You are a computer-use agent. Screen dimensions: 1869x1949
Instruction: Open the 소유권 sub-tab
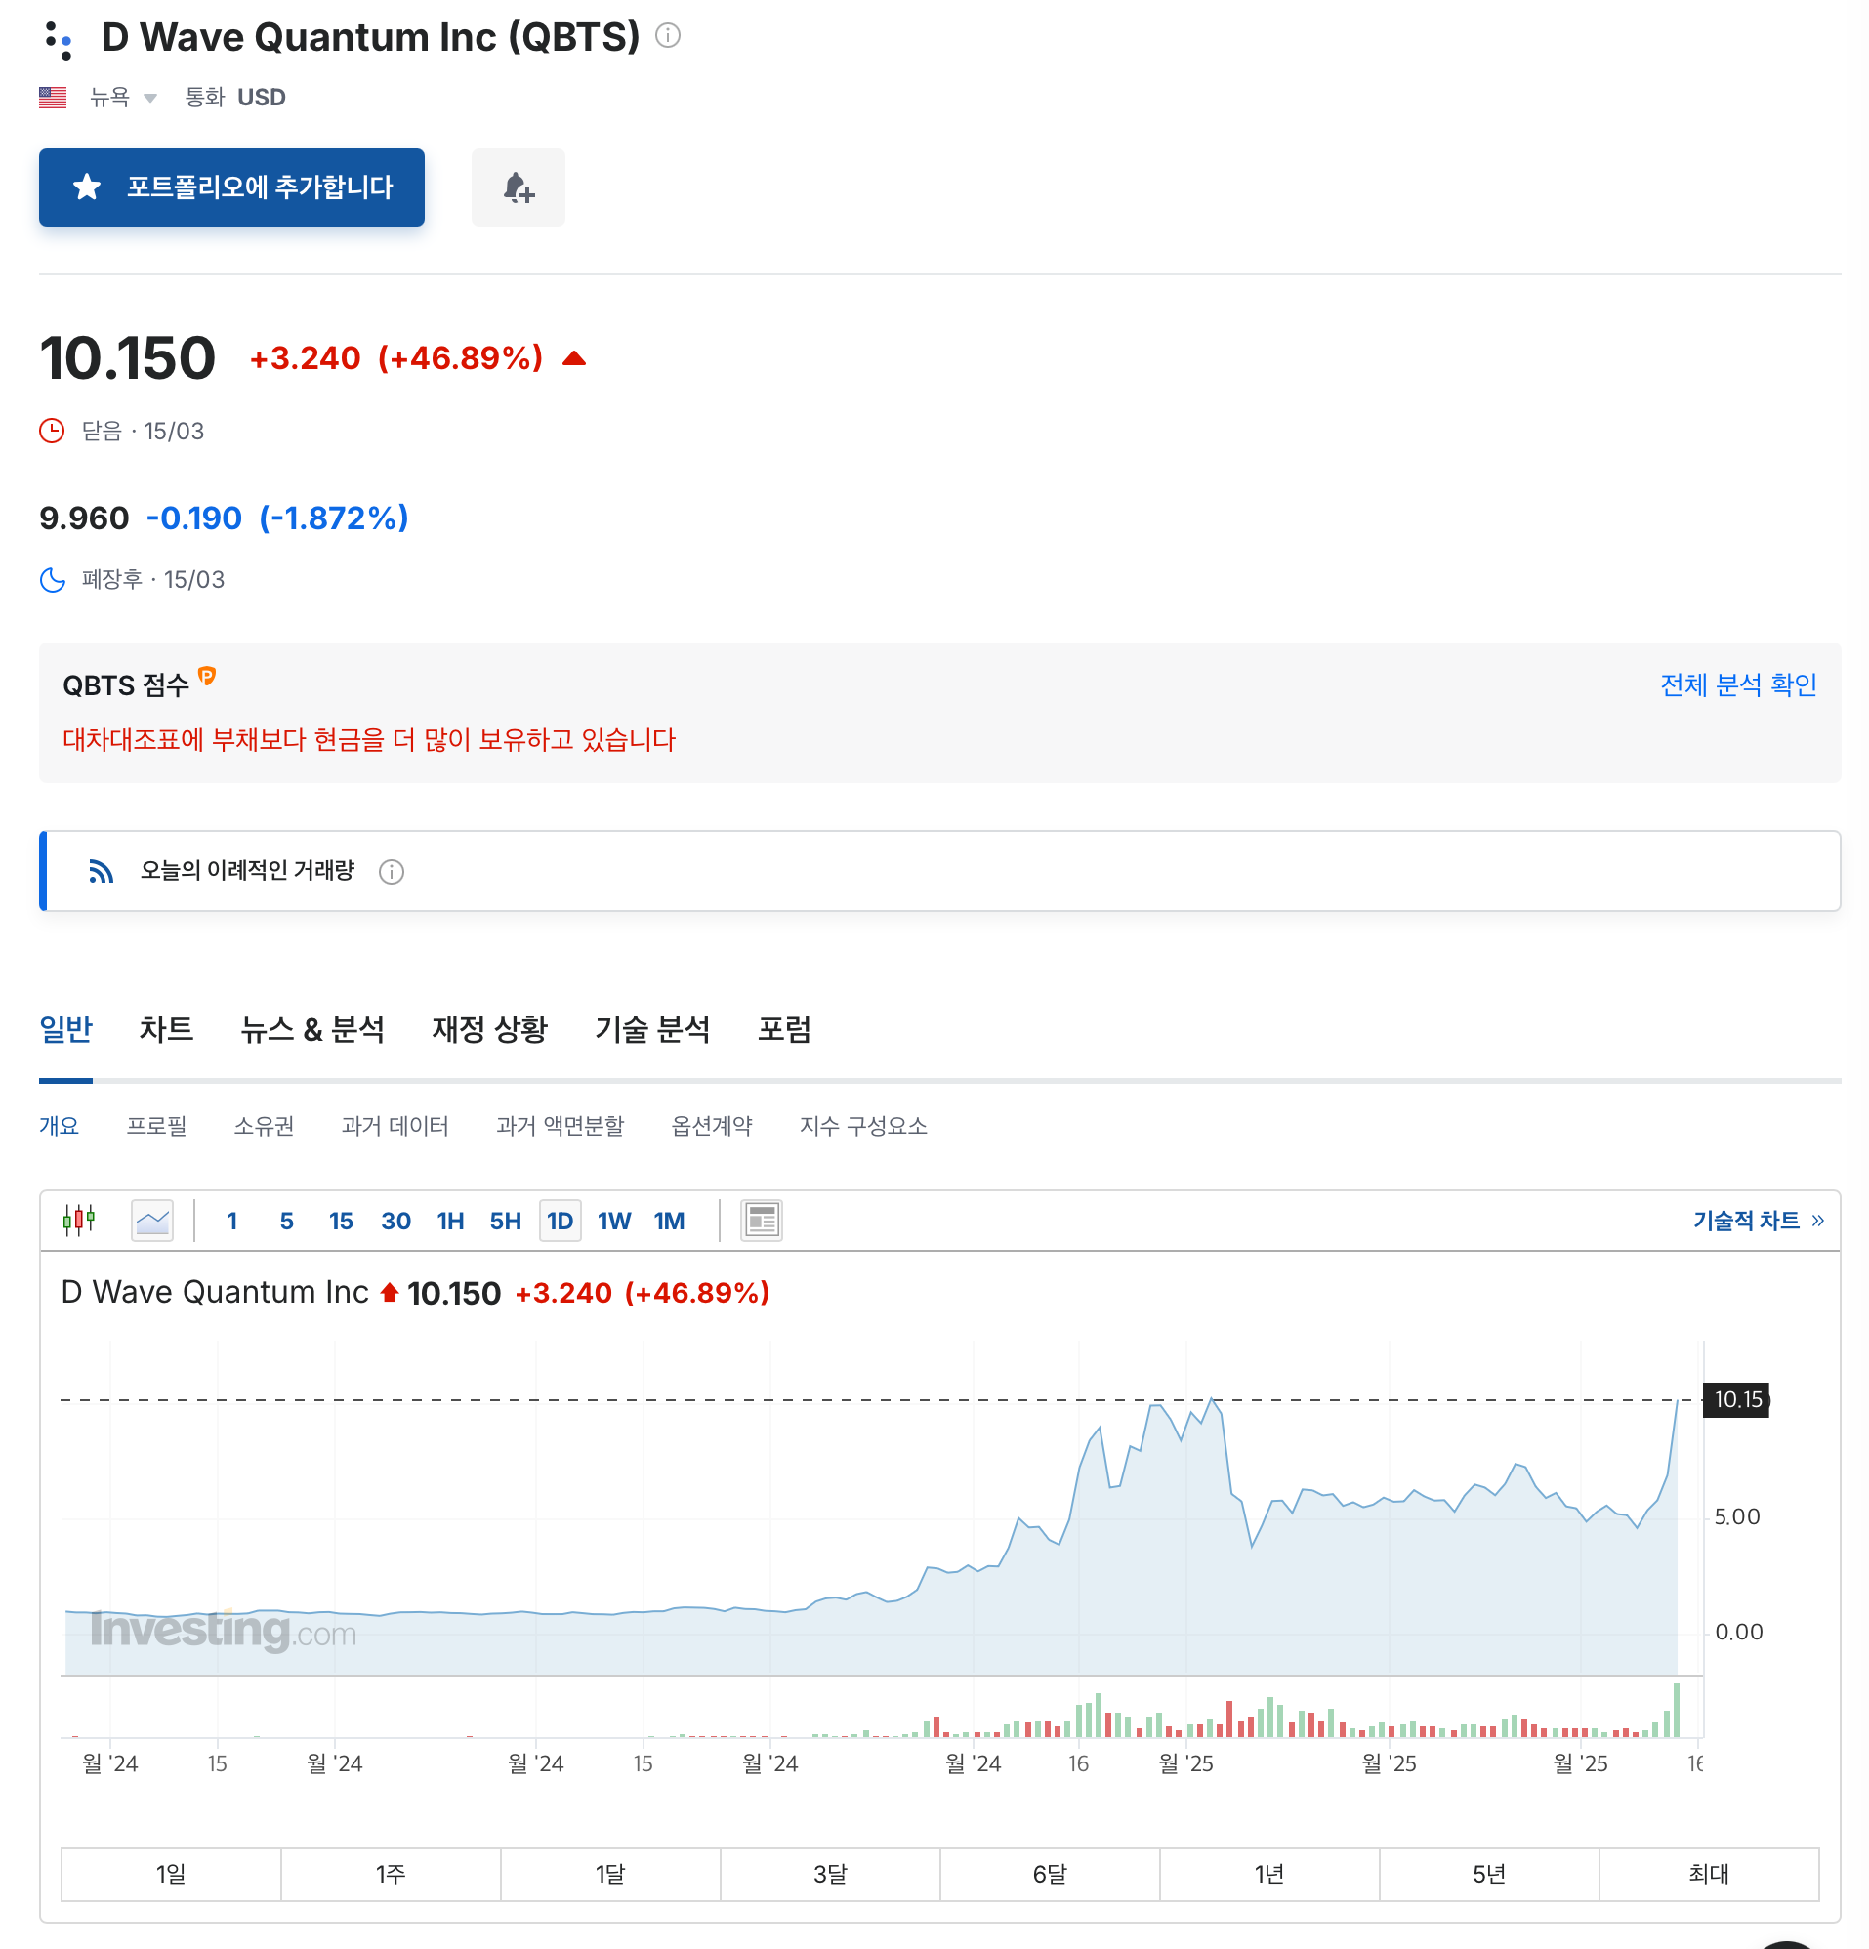point(264,1126)
